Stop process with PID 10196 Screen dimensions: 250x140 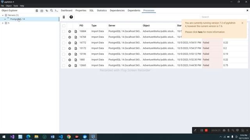coord(70,54)
